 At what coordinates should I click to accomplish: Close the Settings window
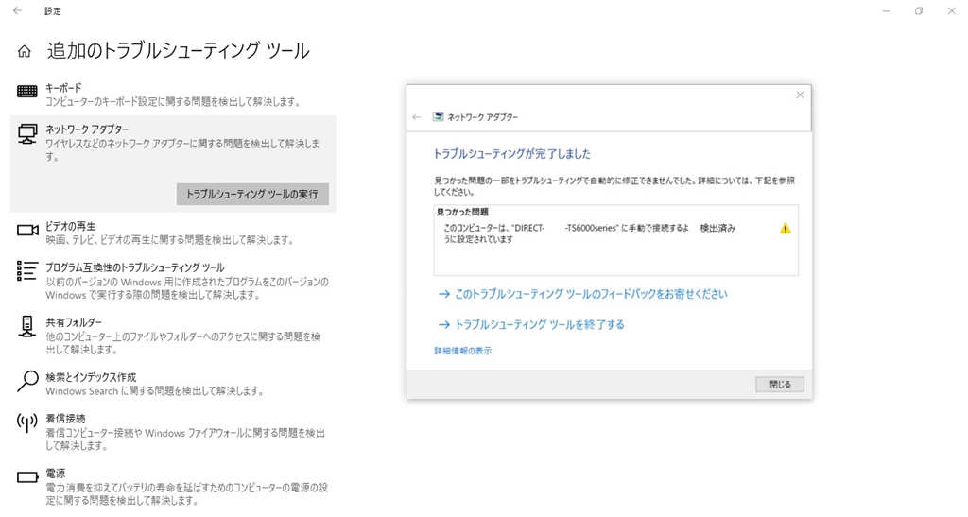951,11
